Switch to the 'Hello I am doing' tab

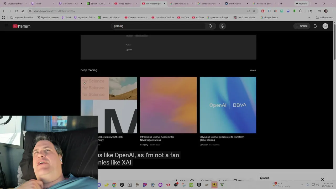click(264, 4)
